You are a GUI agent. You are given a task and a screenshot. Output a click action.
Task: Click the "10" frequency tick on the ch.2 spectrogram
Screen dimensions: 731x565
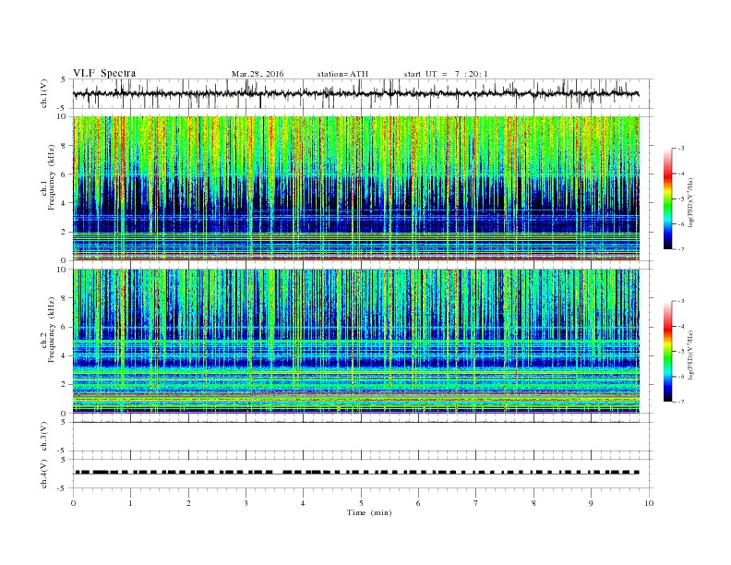coord(64,270)
